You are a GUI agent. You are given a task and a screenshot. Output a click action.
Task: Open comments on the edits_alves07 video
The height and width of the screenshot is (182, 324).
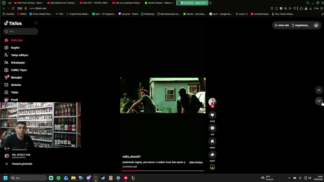[212, 128]
